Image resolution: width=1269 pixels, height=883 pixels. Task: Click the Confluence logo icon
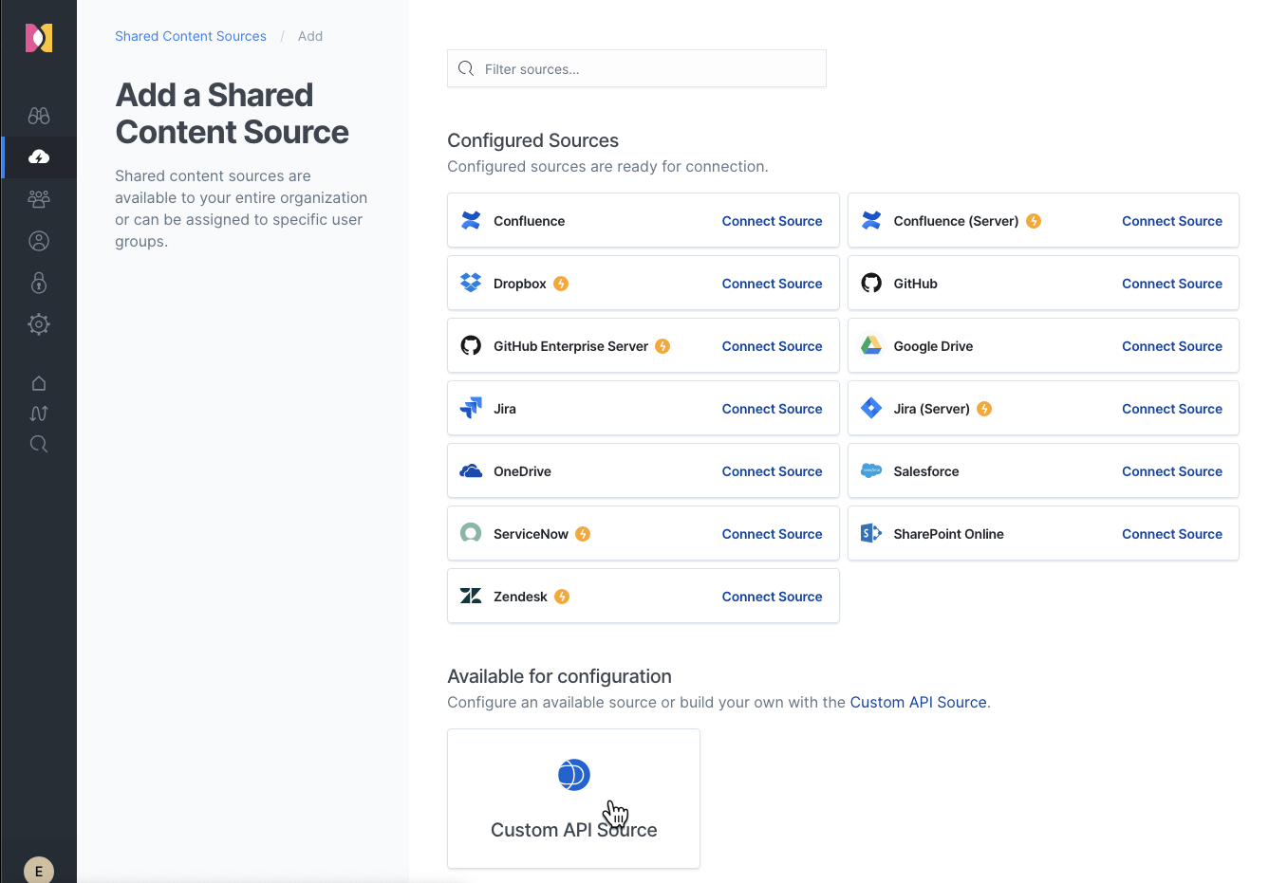(471, 220)
